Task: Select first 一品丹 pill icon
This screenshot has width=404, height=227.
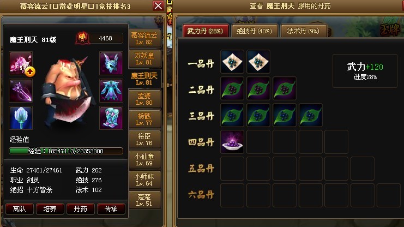Action: [232, 62]
